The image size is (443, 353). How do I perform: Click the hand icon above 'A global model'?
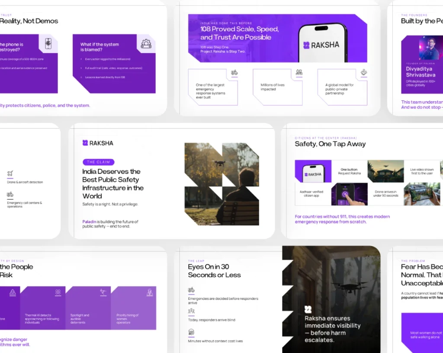pos(364,72)
